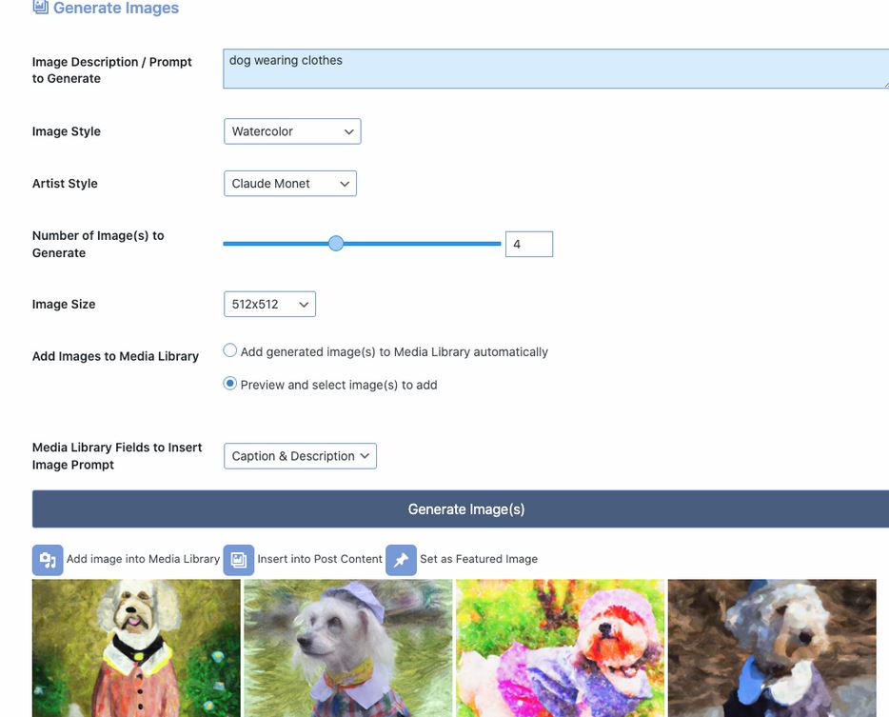Expand the Artist Style dropdown showing Claude Monet

point(289,184)
